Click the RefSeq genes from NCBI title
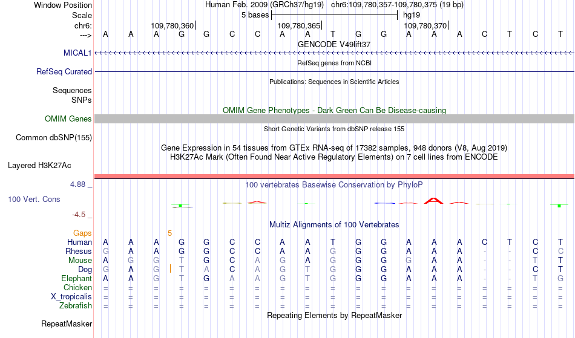Screen dimensions: 575x338 (x=334, y=63)
